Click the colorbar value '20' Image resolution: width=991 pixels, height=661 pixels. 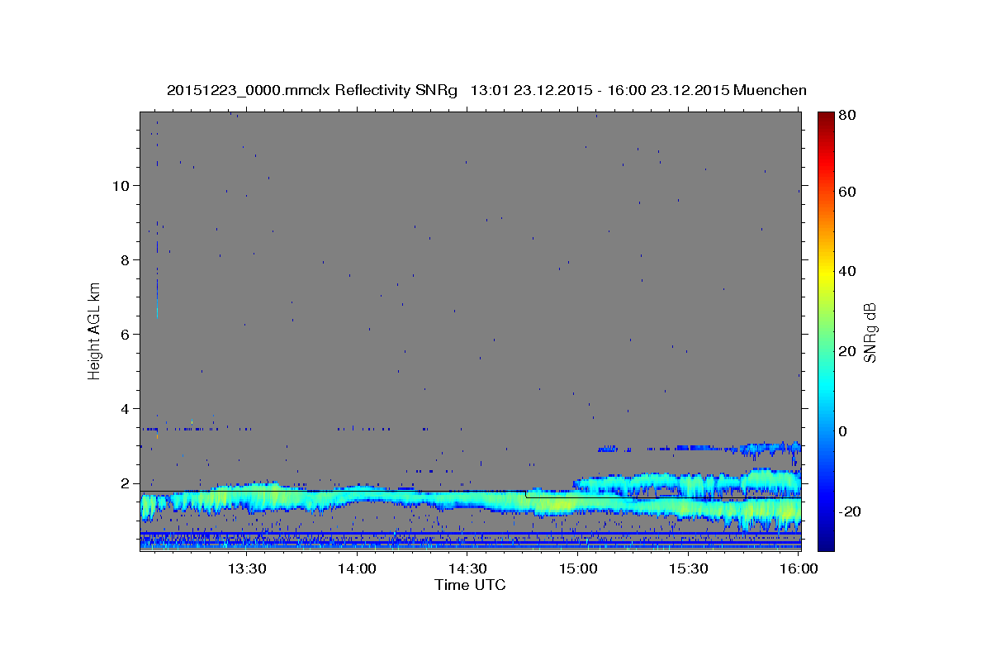(x=846, y=351)
